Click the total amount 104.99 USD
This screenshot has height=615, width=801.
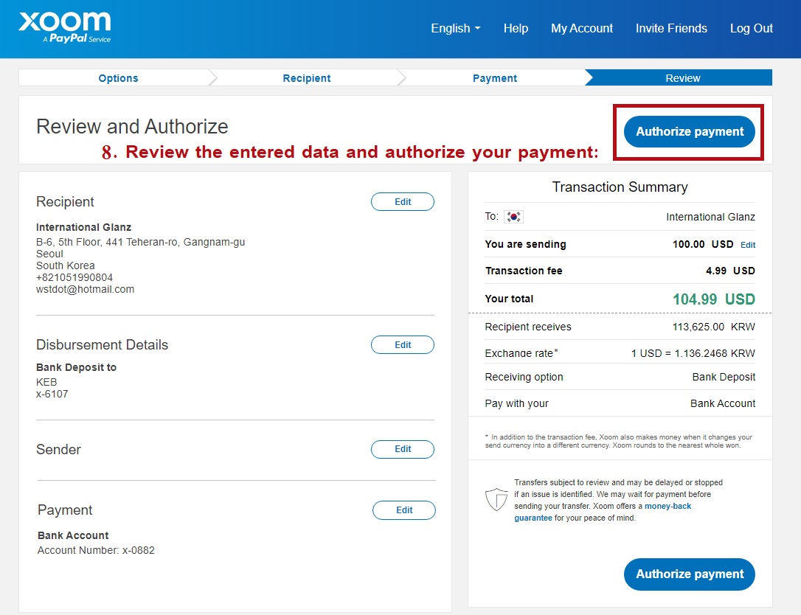714,299
